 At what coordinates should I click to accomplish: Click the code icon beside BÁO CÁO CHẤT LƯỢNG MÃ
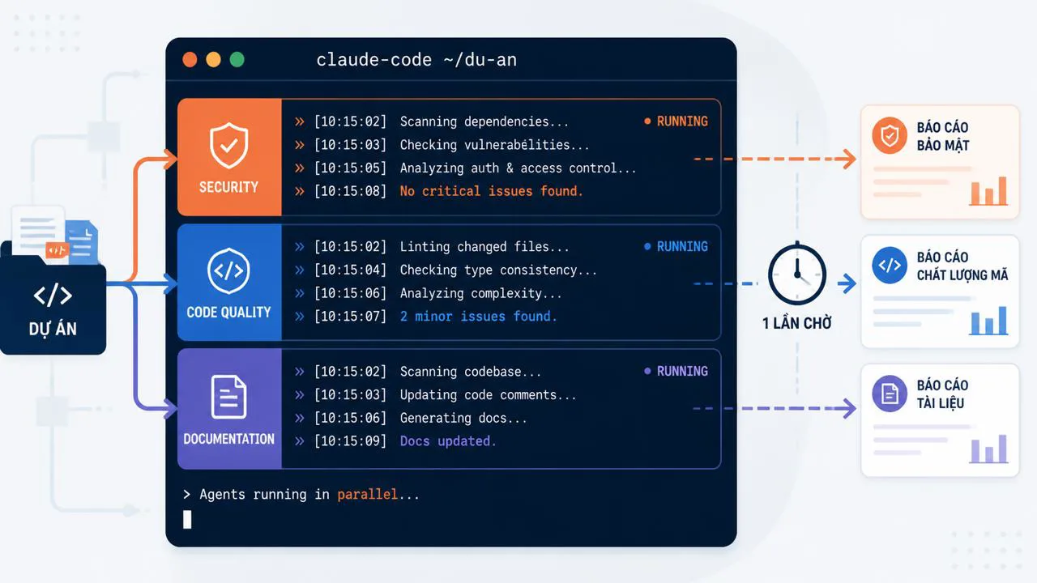coord(890,266)
